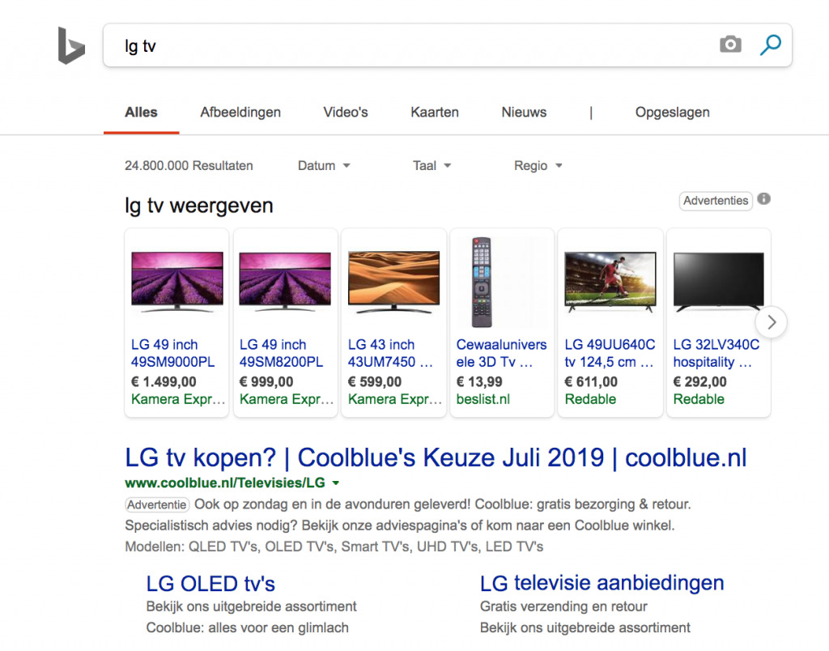Advance the product carousel with the right arrow
Screen dimensions: 829x651
(x=771, y=321)
